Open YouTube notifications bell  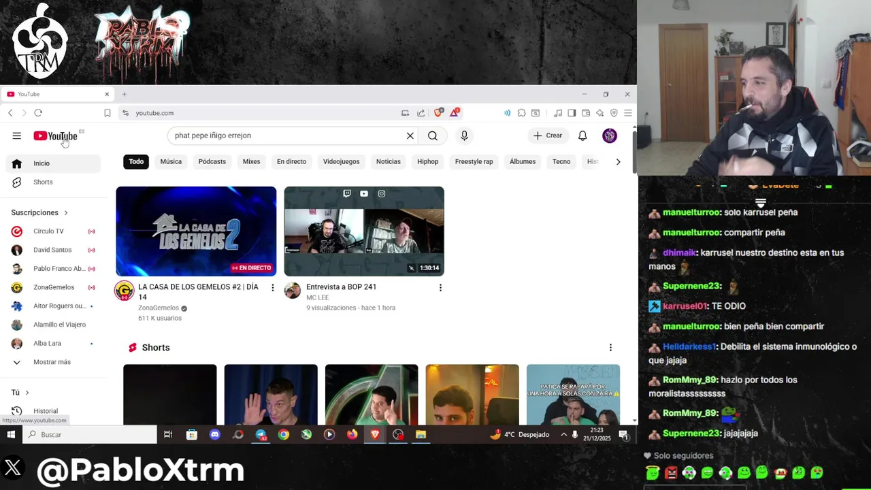click(582, 135)
